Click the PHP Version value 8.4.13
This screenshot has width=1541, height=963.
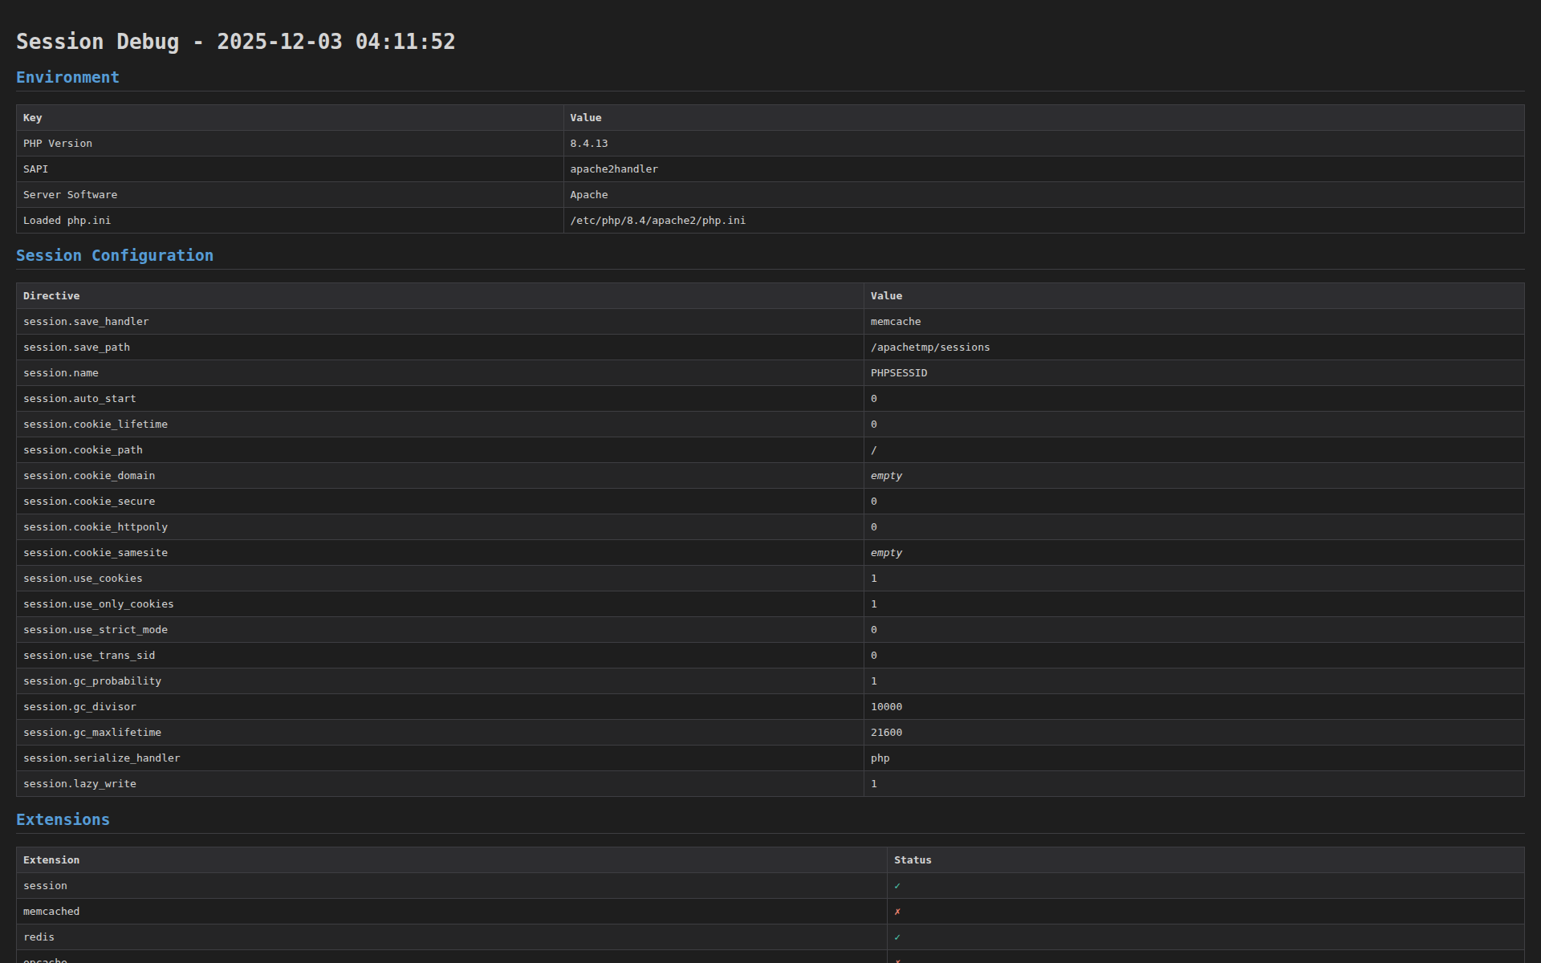589,144
